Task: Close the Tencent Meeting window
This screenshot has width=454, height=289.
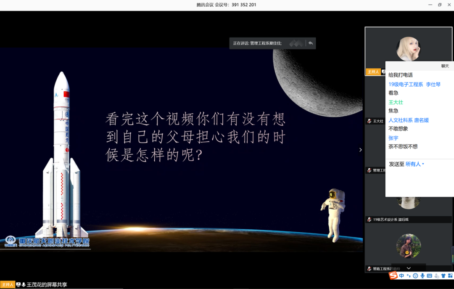Action: pyautogui.click(x=449, y=5)
